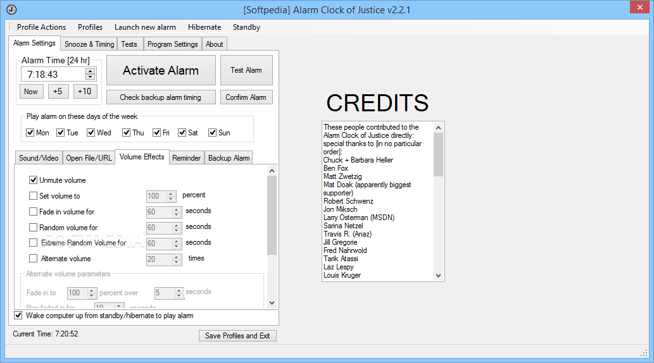Viewport: 654px width, 363px height.
Task: Enable Random volume for checkbox
Action: 34,228
